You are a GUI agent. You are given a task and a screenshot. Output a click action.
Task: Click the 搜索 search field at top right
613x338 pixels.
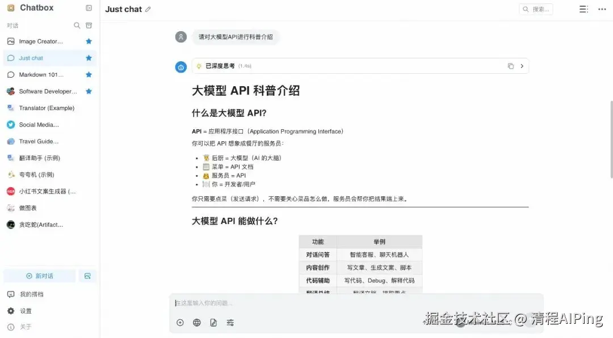(x=536, y=9)
